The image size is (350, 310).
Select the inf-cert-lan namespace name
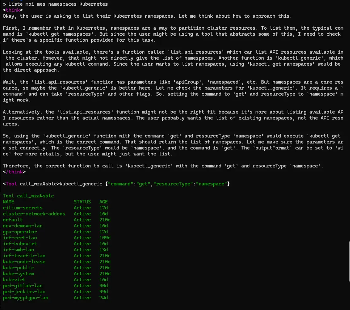(20, 238)
